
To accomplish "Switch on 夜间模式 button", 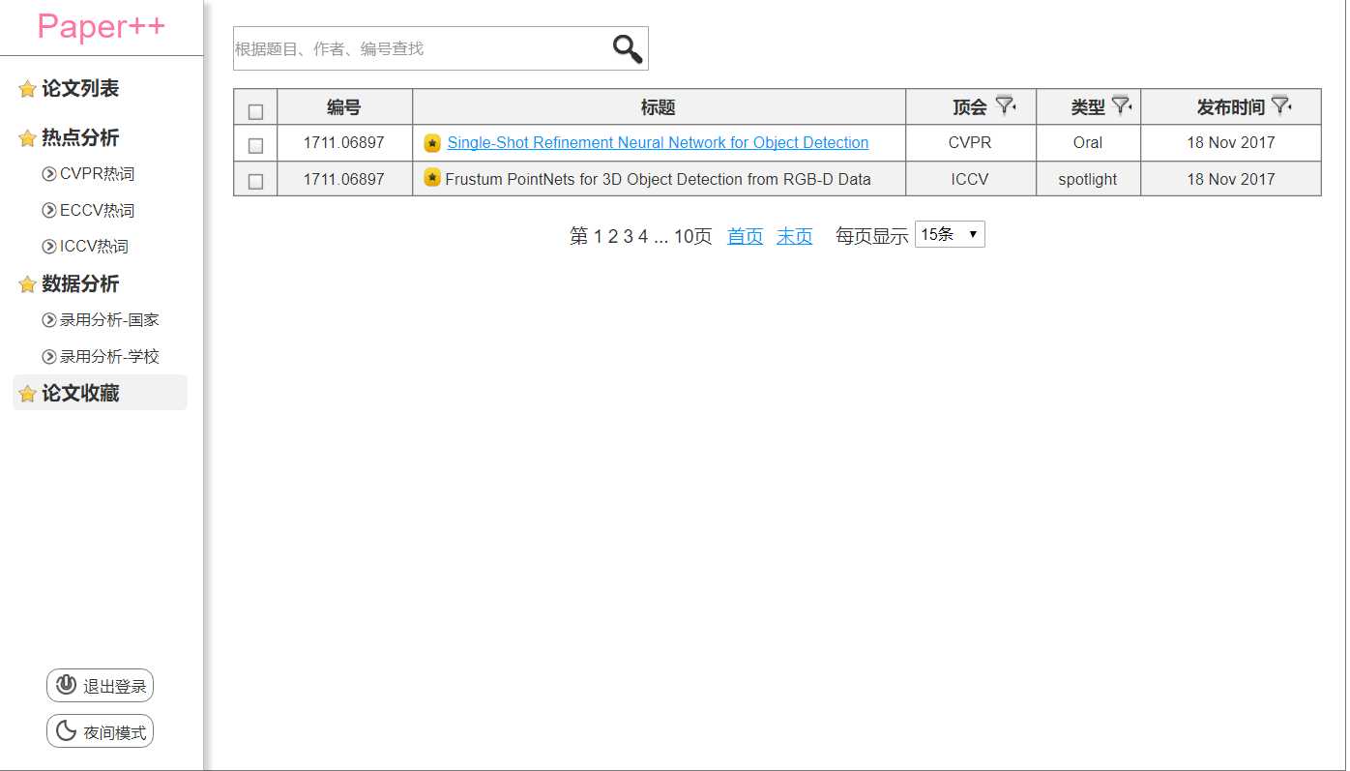I will click(x=100, y=731).
